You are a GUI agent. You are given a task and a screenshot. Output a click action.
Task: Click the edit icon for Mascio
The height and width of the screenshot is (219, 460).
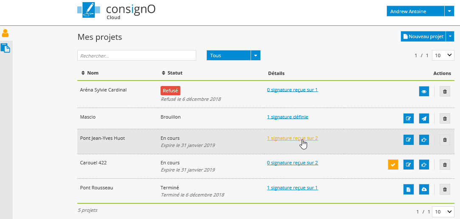tap(408, 119)
